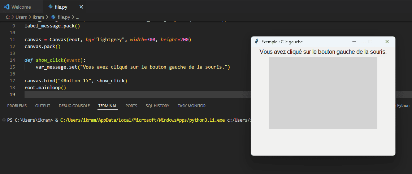Click line number 11 in the gutter
Screen dimensions: 412x174
(x=12, y=40)
